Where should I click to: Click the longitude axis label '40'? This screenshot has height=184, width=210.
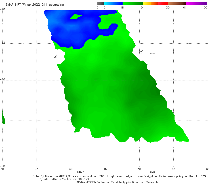[x=71, y=169]
